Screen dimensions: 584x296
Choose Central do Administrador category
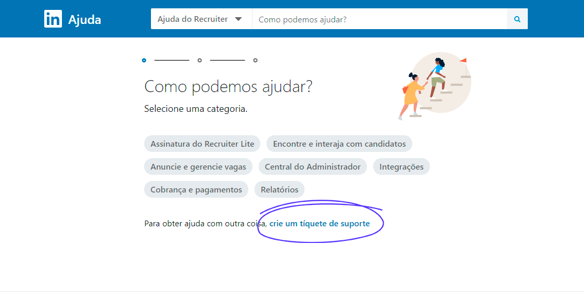coord(312,167)
